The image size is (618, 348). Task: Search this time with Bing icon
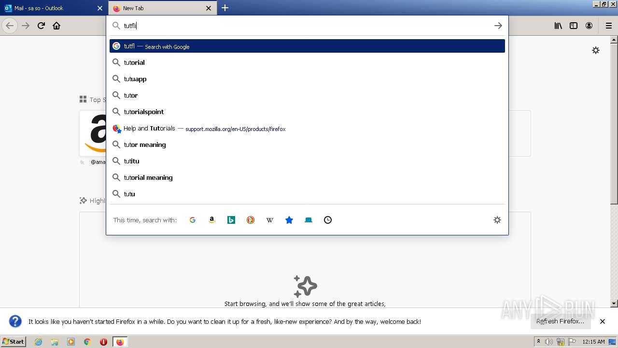(231, 220)
